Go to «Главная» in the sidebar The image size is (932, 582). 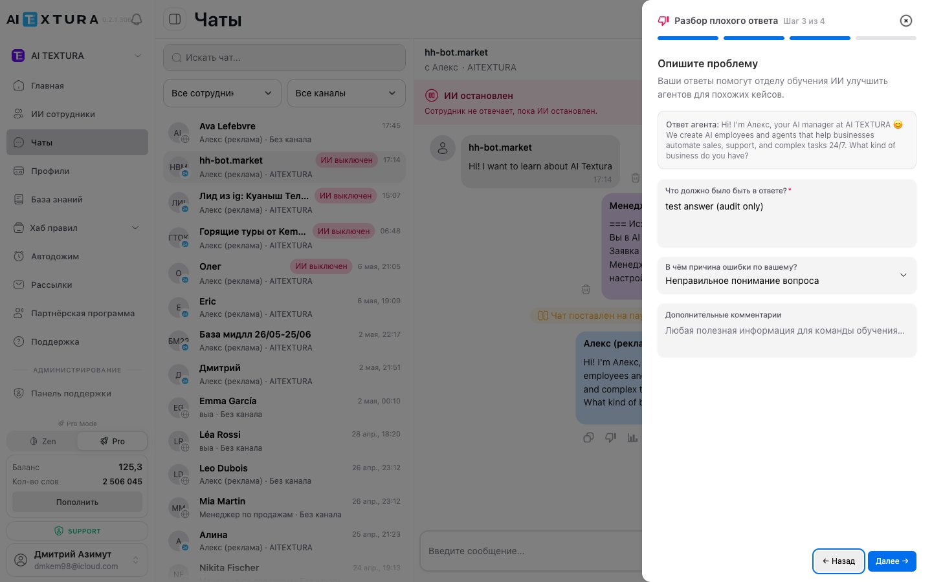(78, 85)
